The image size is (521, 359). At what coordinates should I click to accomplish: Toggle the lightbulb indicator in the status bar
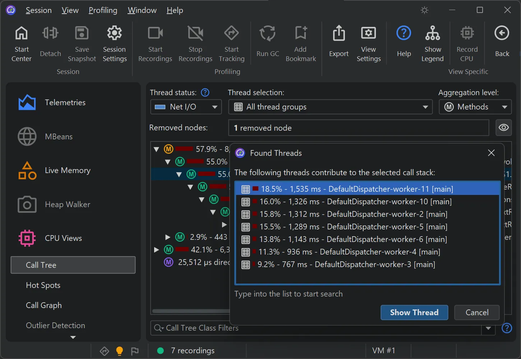(119, 351)
